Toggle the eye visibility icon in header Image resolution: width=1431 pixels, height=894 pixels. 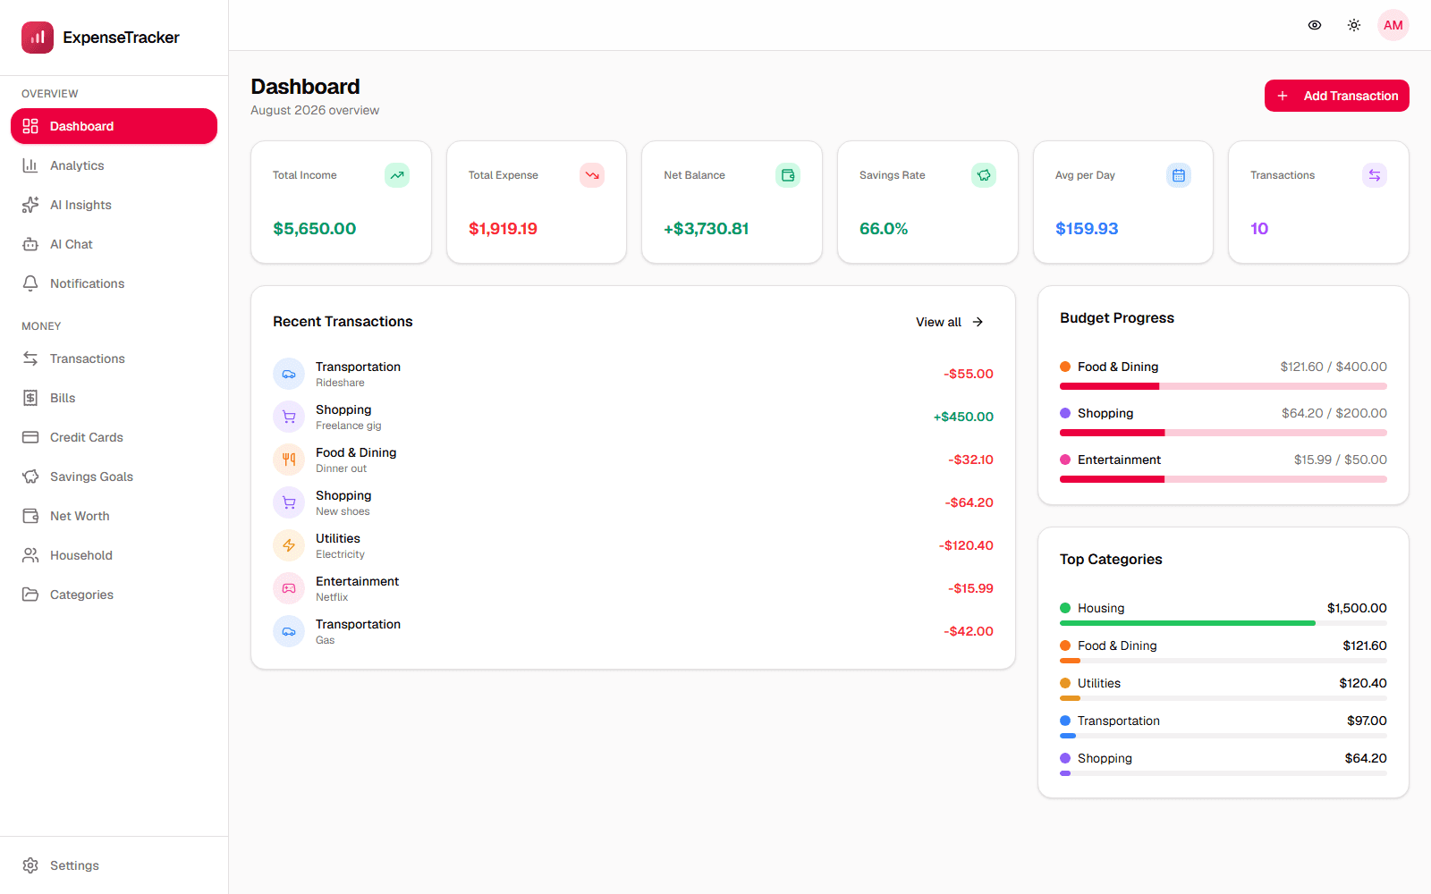[1315, 25]
